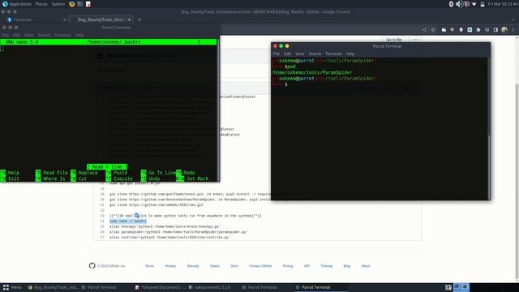Click the date and time clock
The width and height of the screenshot is (519, 292).
pos(502,4)
